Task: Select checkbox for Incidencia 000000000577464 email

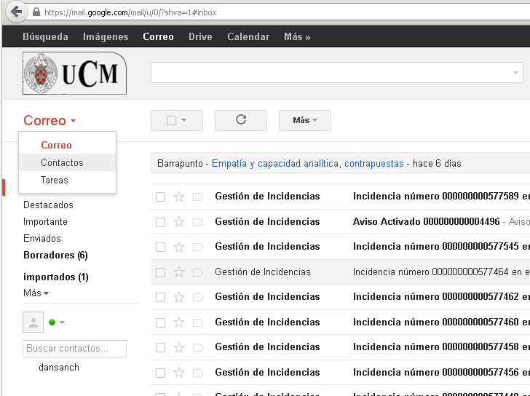Action: 160,272
